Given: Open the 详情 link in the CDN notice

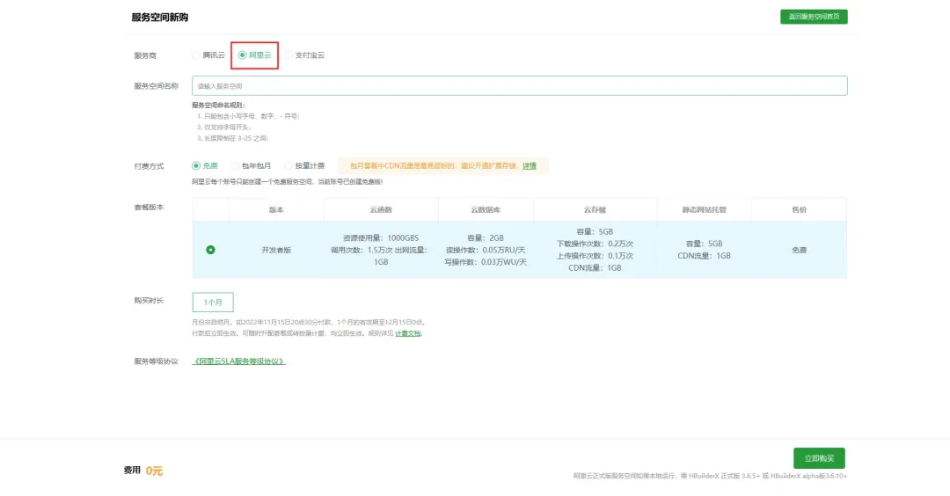Looking at the screenshot, I should (x=530, y=166).
